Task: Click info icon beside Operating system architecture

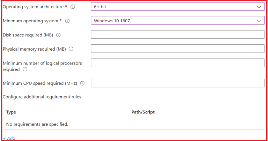Action: tap(72, 7)
